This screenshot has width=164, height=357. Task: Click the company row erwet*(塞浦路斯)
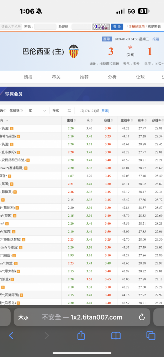point(12,168)
